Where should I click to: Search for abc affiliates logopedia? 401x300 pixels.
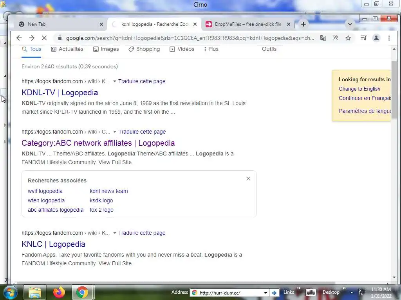[x=56, y=210]
